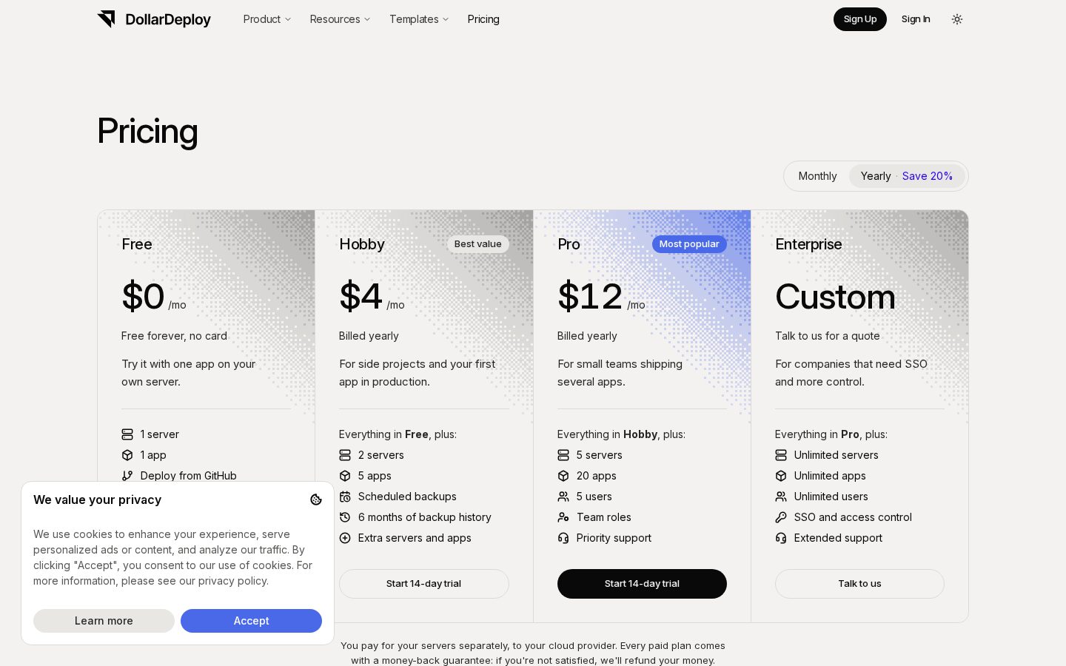Click the Best value badge
The width and height of the screenshot is (1066, 666).
(477, 244)
